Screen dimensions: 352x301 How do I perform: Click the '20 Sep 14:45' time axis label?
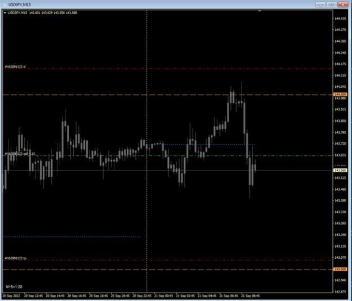[55, 296]
